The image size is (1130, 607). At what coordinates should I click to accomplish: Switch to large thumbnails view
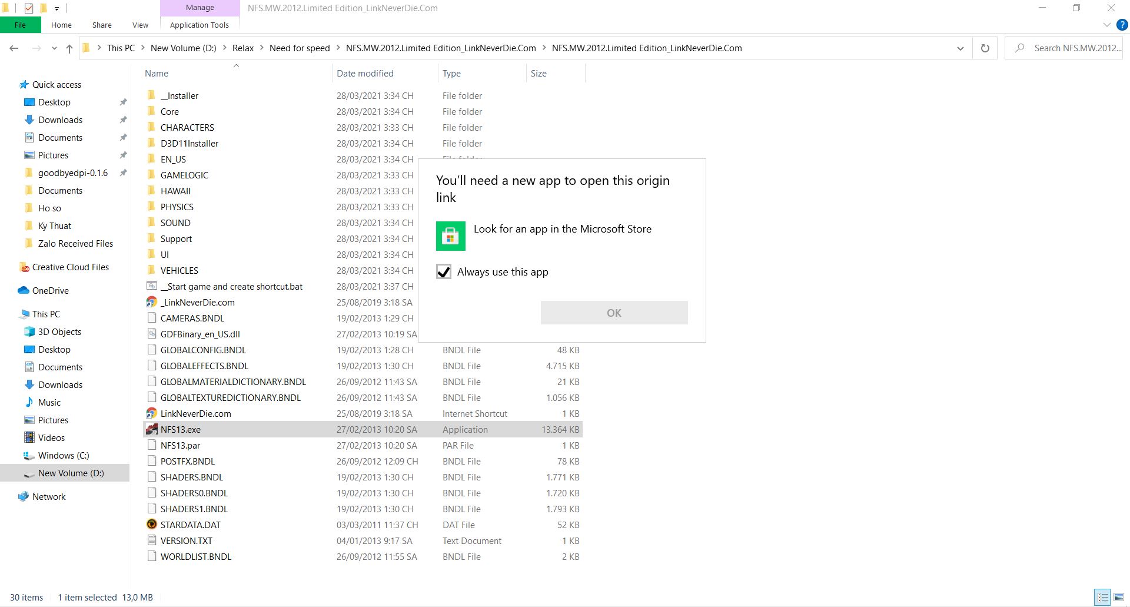pyautogui.click(x=1119, y=596)
